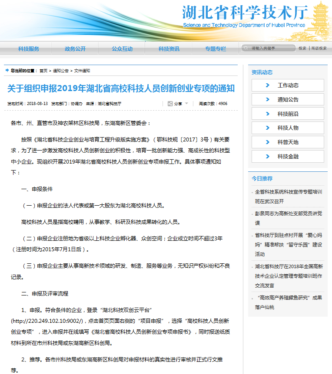Open the 公众互动 navigation menu

click(122, 49)
